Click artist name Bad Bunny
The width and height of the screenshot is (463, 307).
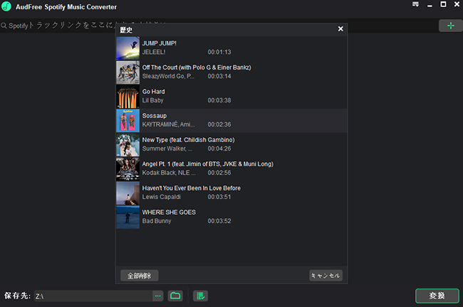(157, 221)
